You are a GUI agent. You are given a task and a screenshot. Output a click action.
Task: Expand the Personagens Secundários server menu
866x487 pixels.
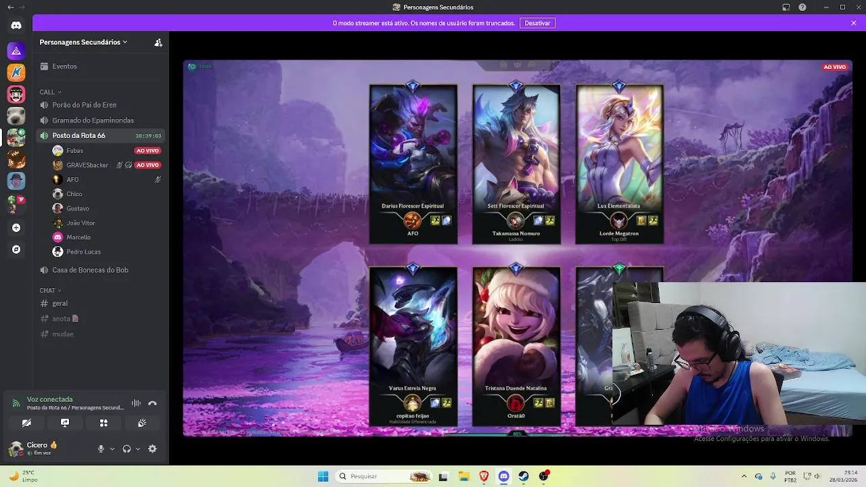(x=84, y=42)
